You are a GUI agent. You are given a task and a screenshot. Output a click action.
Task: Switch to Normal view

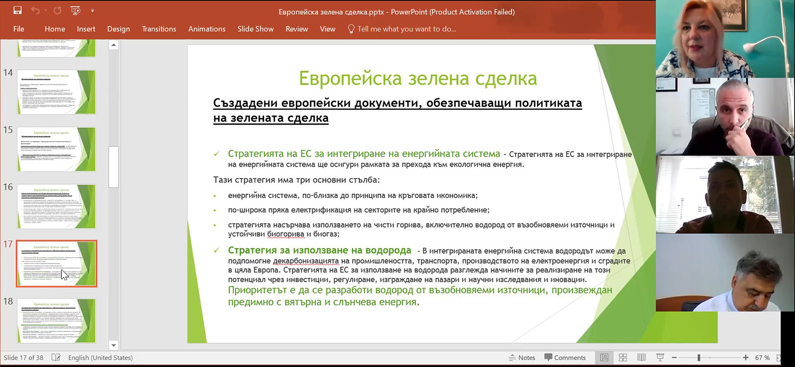[x=604, y=358]
